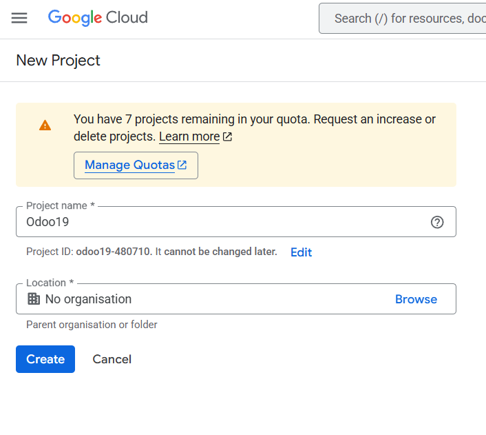Screen dimensions: 486x435
Task: Click the Project name field containing Odoo19
Action: [x=236, y=222]
